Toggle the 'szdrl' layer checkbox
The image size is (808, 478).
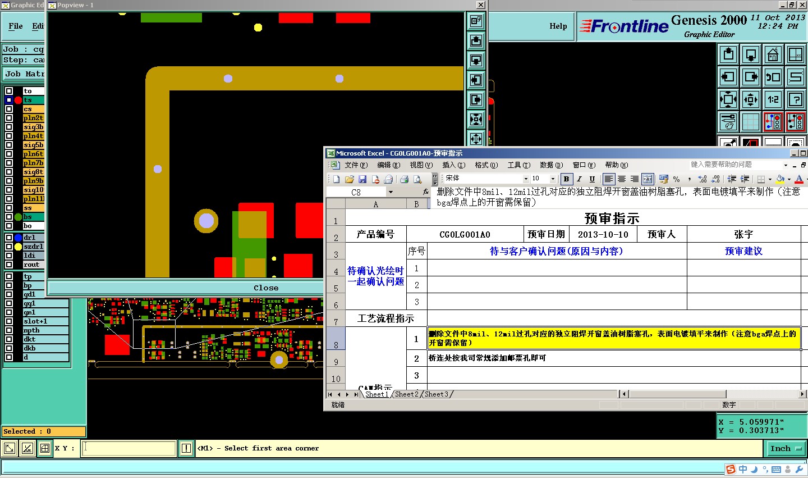[x=9, y=247]
